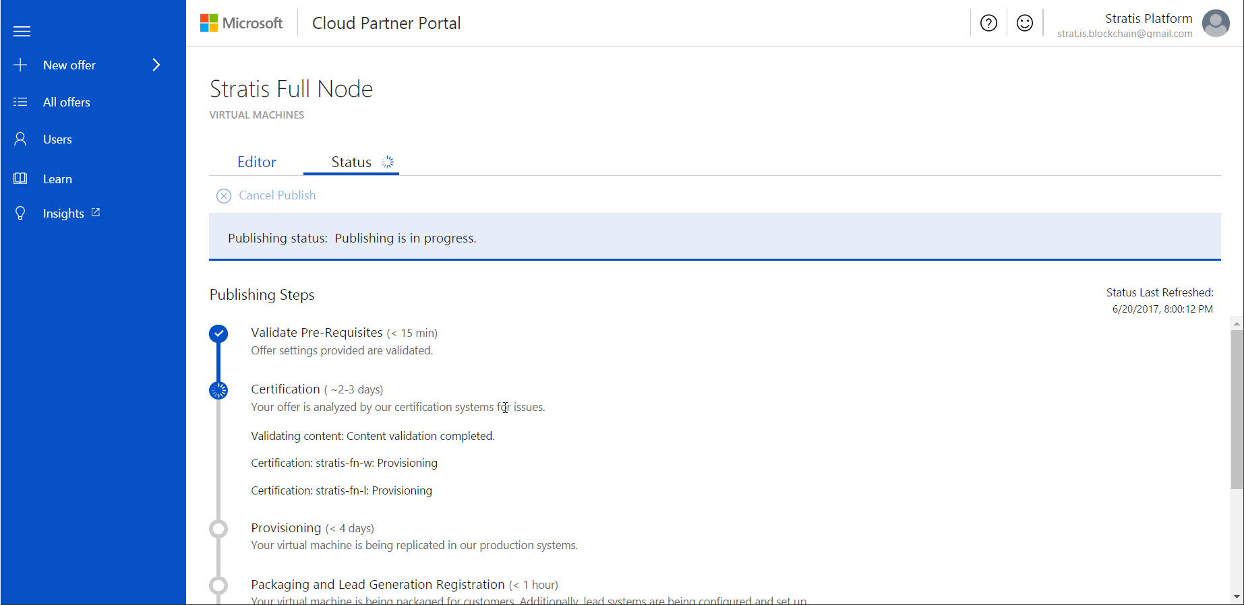The image size is (1244, 605).
Task: Click the Certification in-progress step icon
Action: (x=218, y=390)
